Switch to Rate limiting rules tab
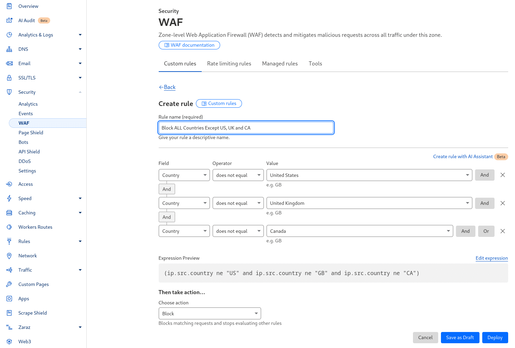 tap(229, 64)
